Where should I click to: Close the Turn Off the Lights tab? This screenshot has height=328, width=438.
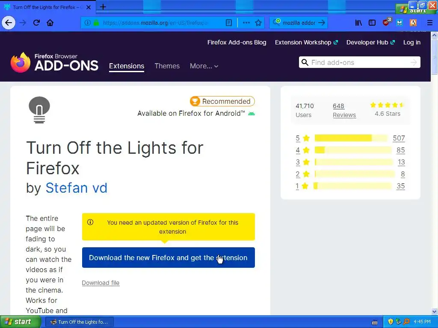pyautogui.click(x=89, y=7)
